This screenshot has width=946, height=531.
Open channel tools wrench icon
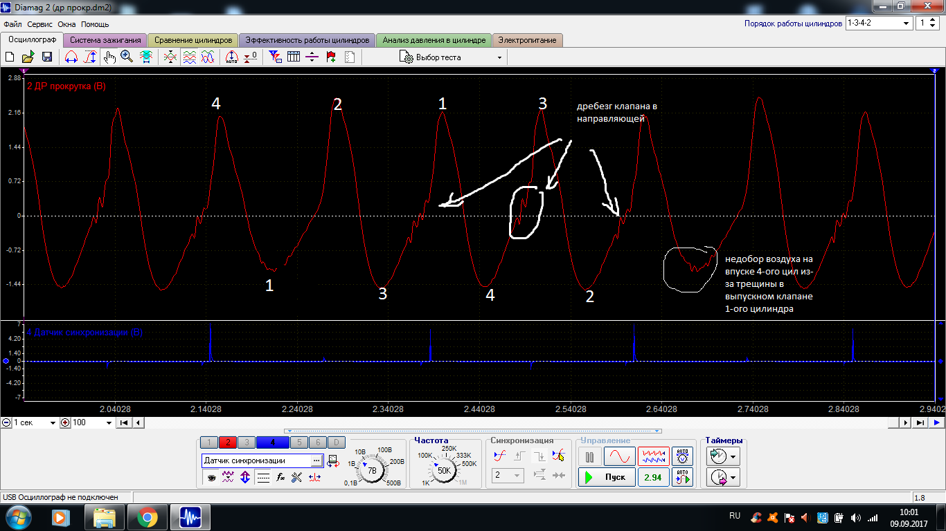point(298,477)
